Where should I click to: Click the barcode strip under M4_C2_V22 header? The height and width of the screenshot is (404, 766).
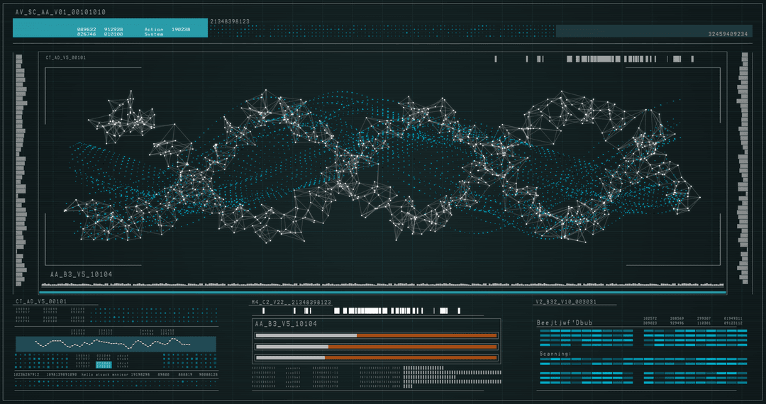361,310
